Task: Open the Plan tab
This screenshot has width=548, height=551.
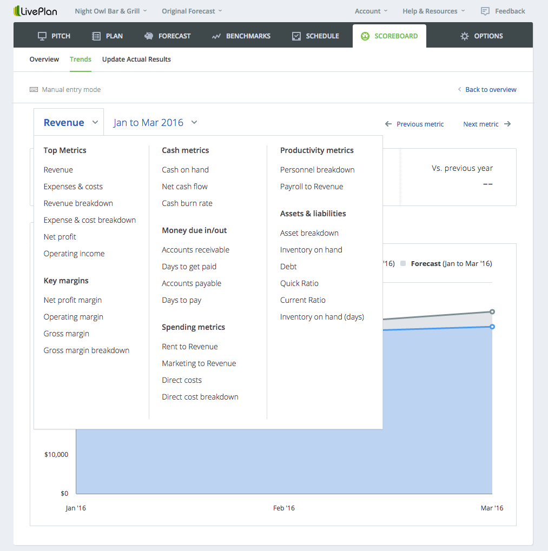Action: (x=107, y=36)
